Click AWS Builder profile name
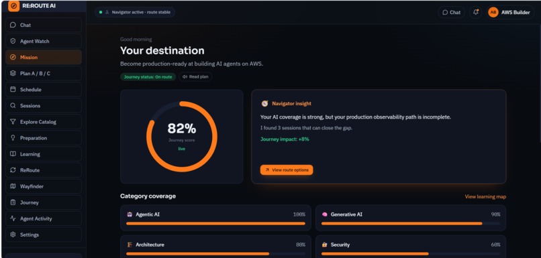The width and height of the screenshot is (541, 258). [515, 13]
